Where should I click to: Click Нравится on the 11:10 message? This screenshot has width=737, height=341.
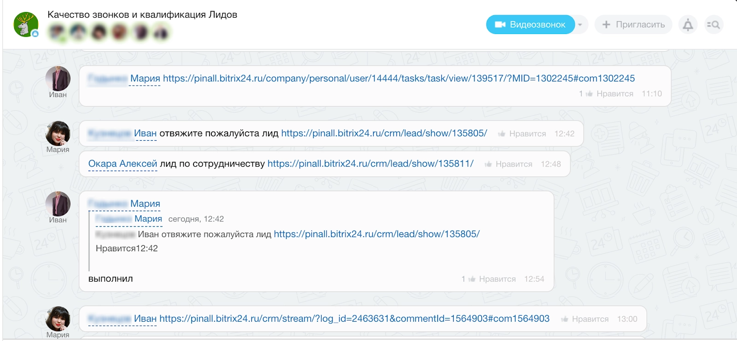point(615,94)
